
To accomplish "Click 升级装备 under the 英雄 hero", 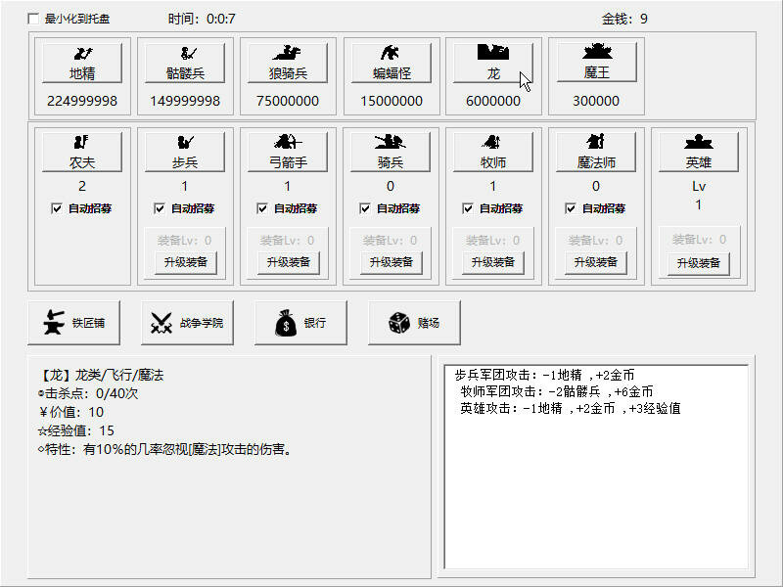I will point(697,262).
